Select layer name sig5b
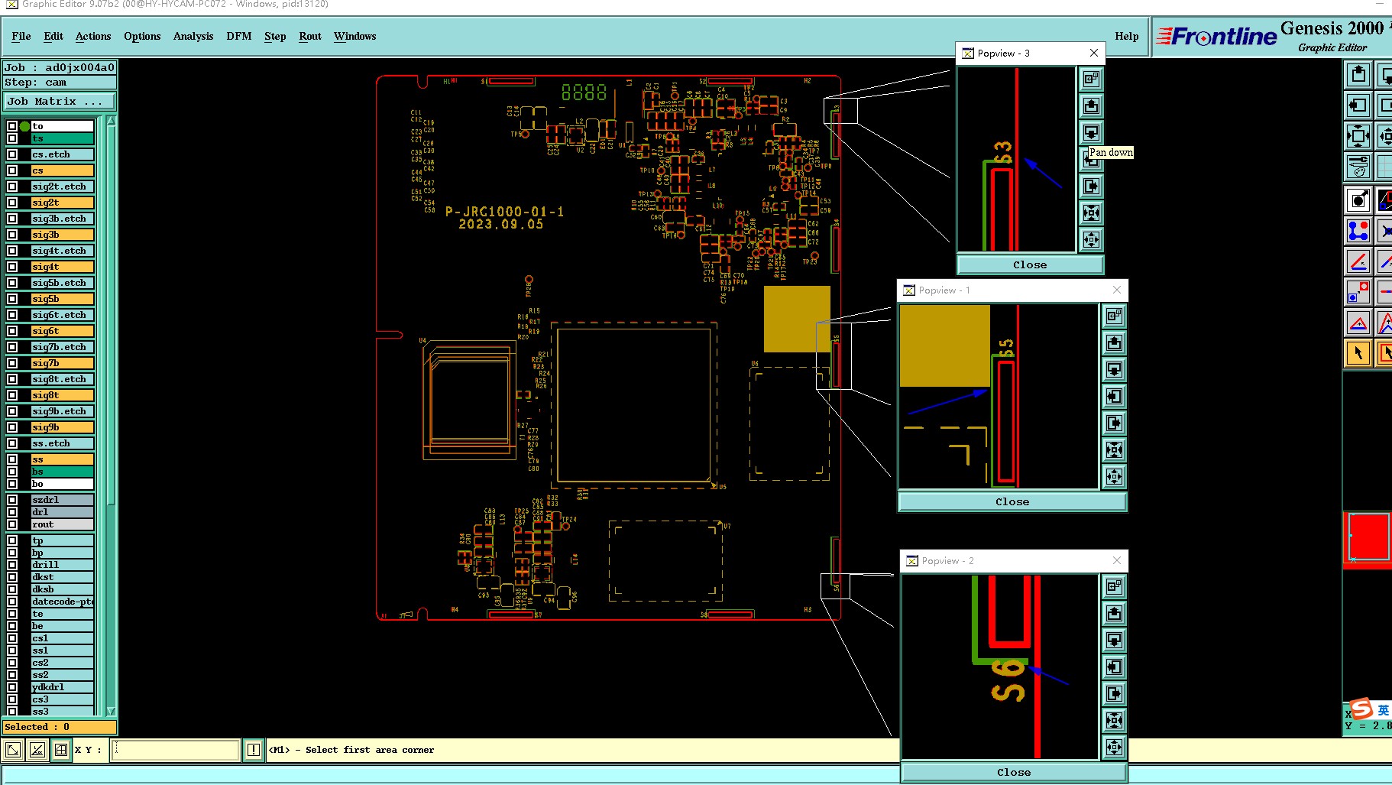The height and width of the screenshot is (785, 1392). [x=63, y=299]
